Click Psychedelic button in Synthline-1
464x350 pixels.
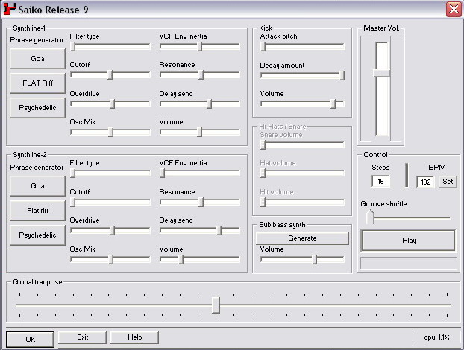pyautogui.click(x=37, y=108)
